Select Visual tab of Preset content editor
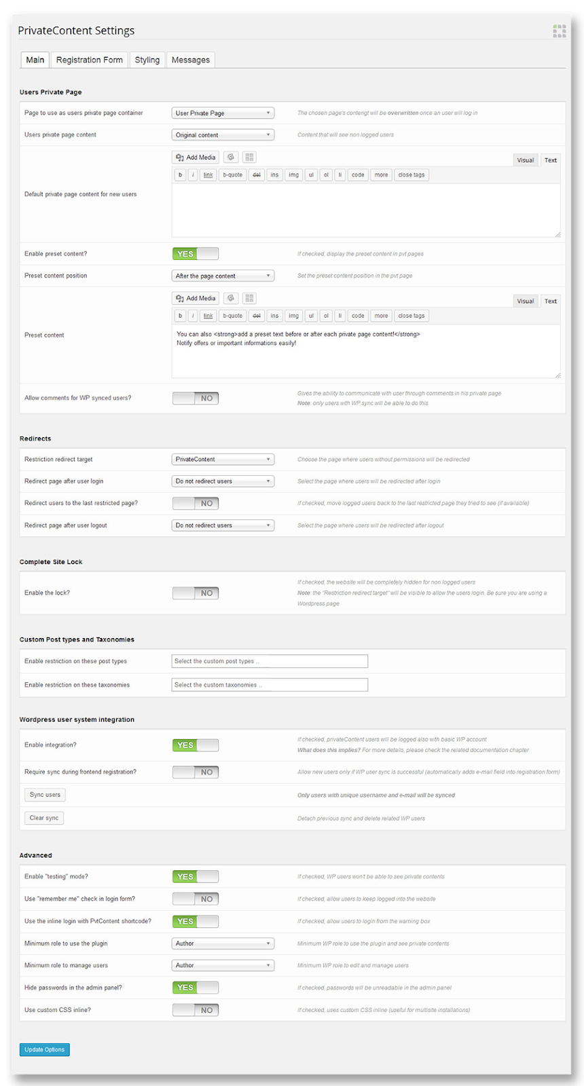The width and height of the screenshot is (584, 1086). coord(526,301)
